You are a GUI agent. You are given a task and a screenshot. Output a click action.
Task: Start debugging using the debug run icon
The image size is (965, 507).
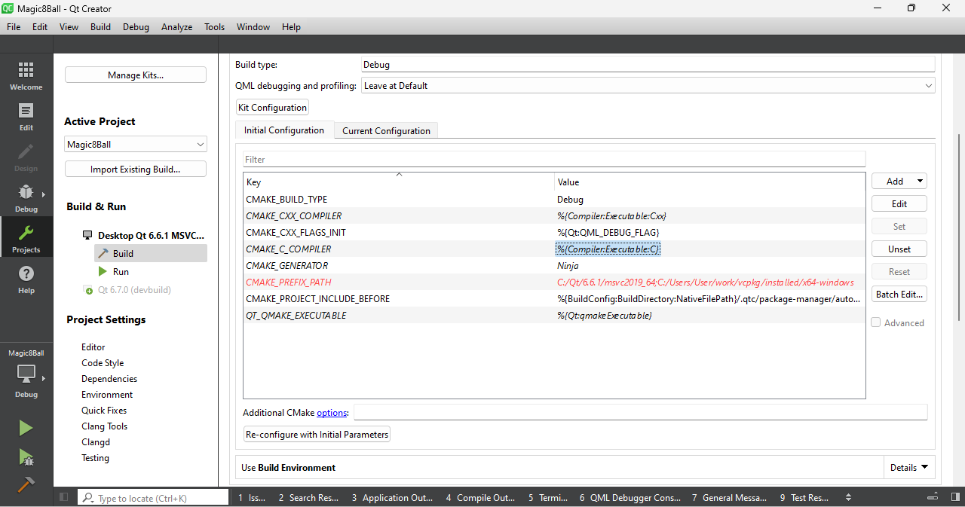coord(25,458)
